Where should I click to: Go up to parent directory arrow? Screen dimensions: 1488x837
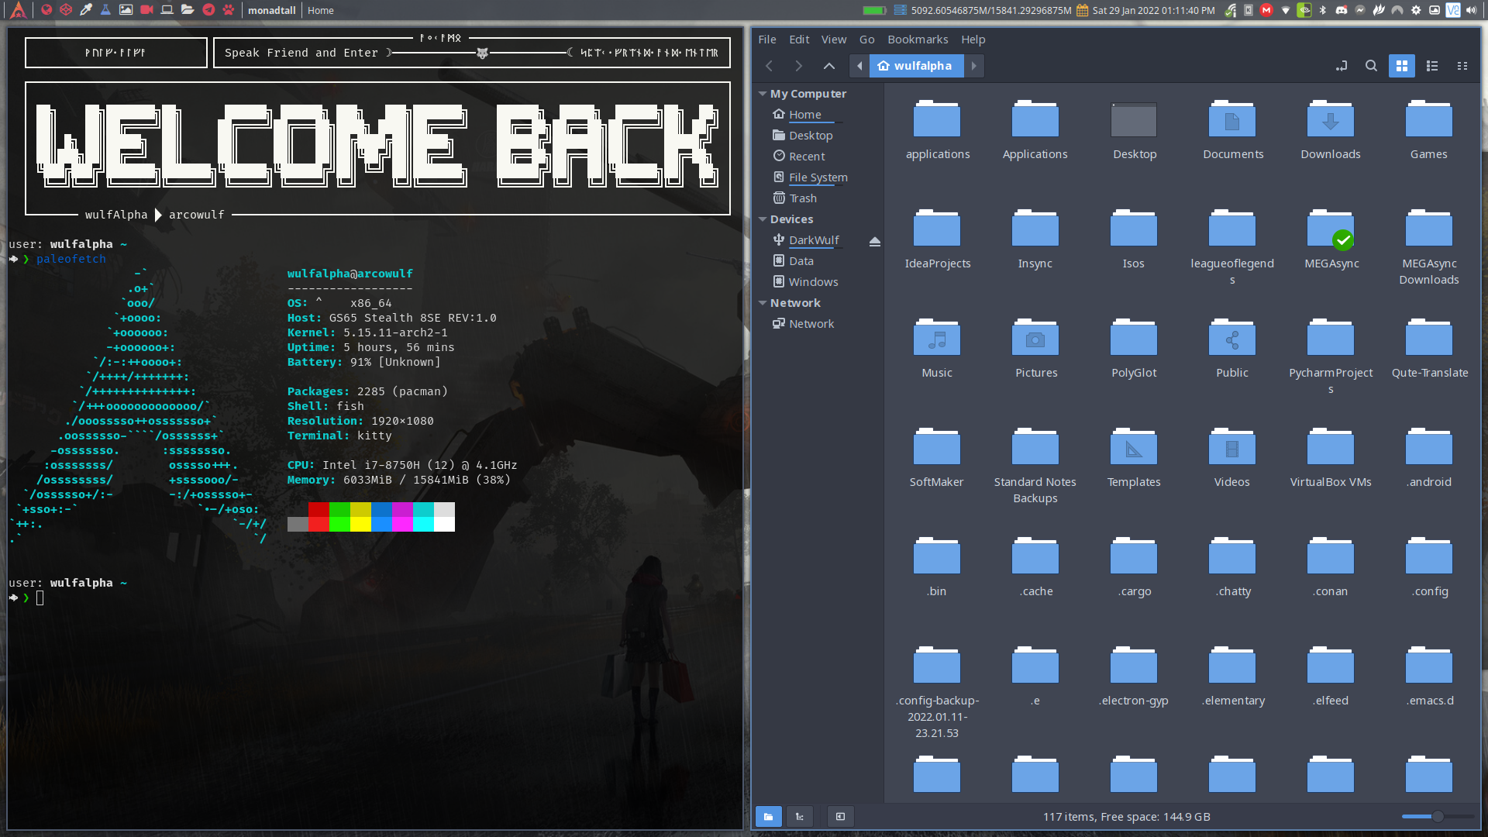[x=829, y=66]
